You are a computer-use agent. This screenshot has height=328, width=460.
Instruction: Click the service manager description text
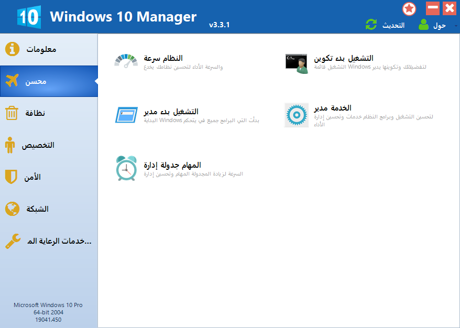pos(374,121)
